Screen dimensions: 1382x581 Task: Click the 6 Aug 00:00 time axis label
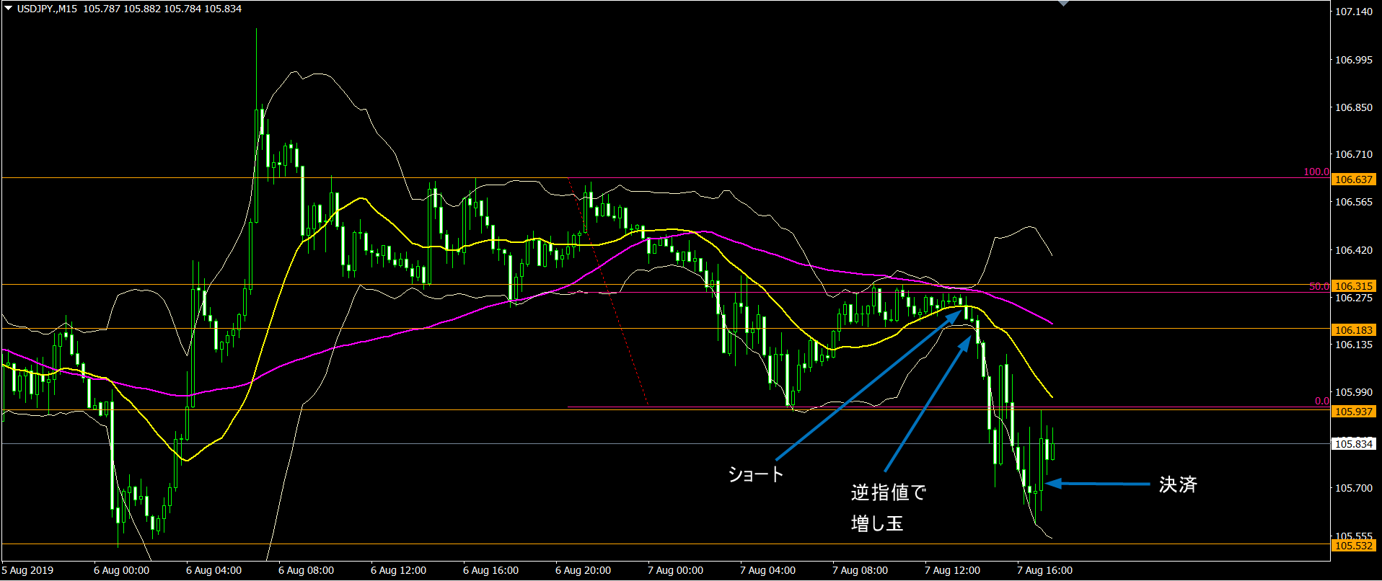tap(121, 570)
